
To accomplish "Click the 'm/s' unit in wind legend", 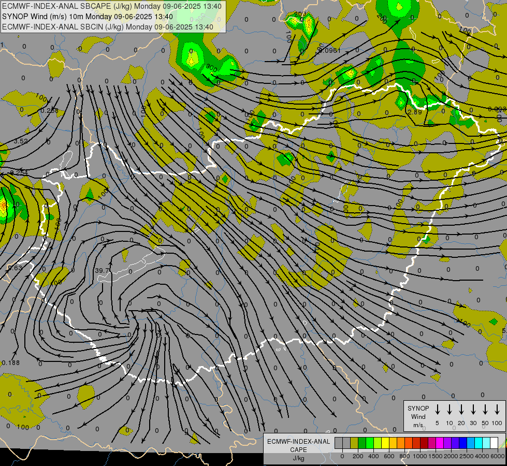I will click(418, 425).
